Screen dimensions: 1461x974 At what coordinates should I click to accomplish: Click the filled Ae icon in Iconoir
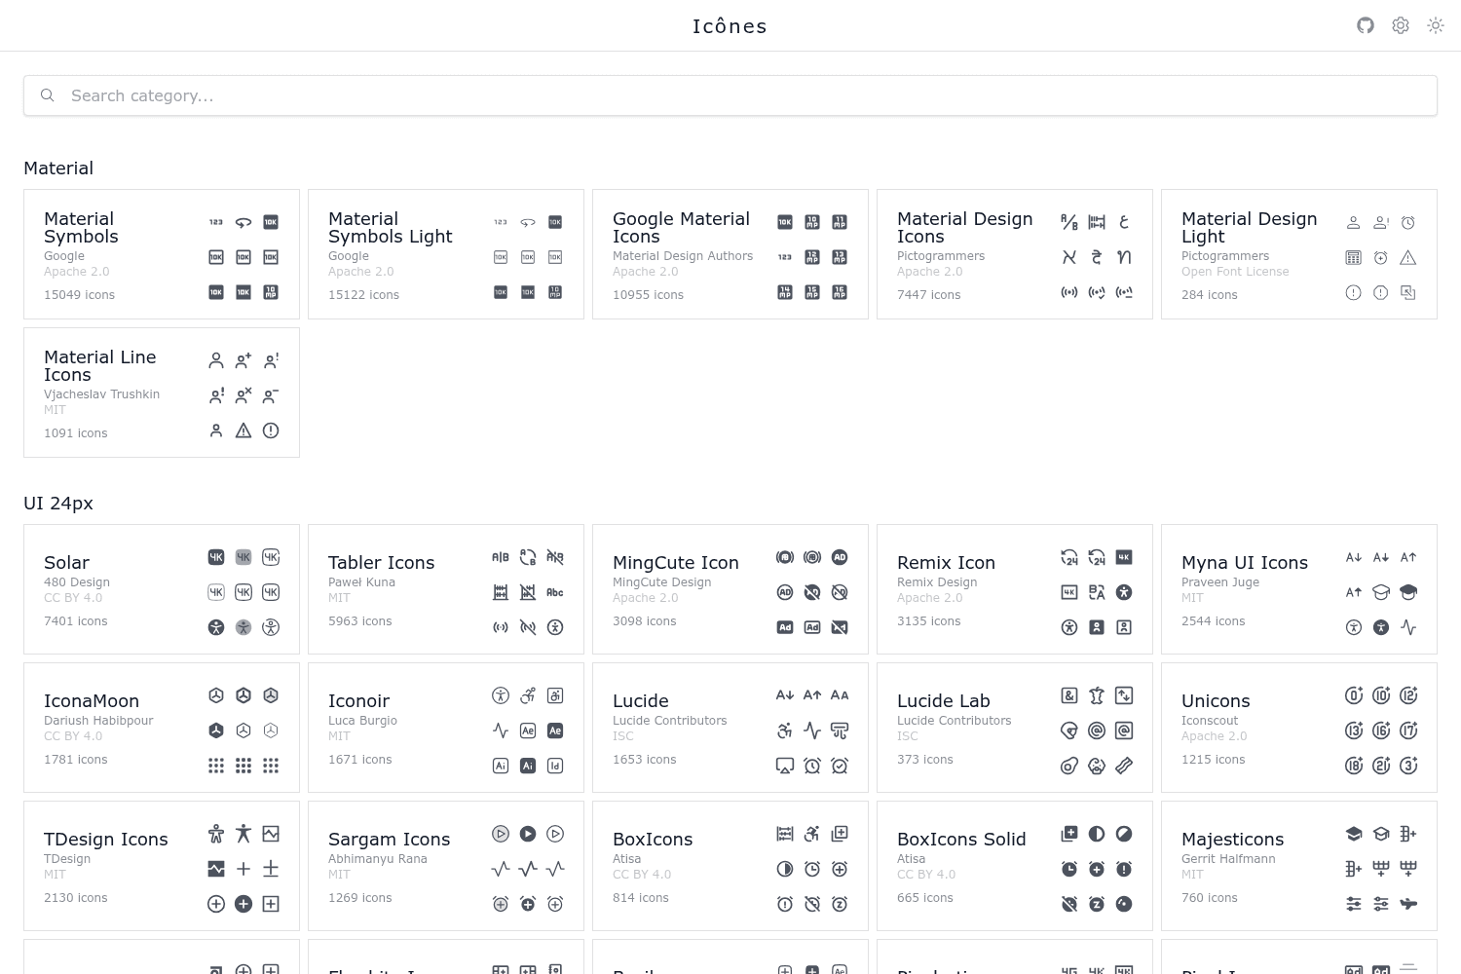[555, 730]
